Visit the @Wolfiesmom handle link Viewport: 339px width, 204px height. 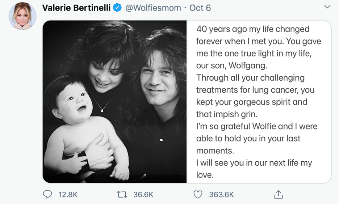153,8
